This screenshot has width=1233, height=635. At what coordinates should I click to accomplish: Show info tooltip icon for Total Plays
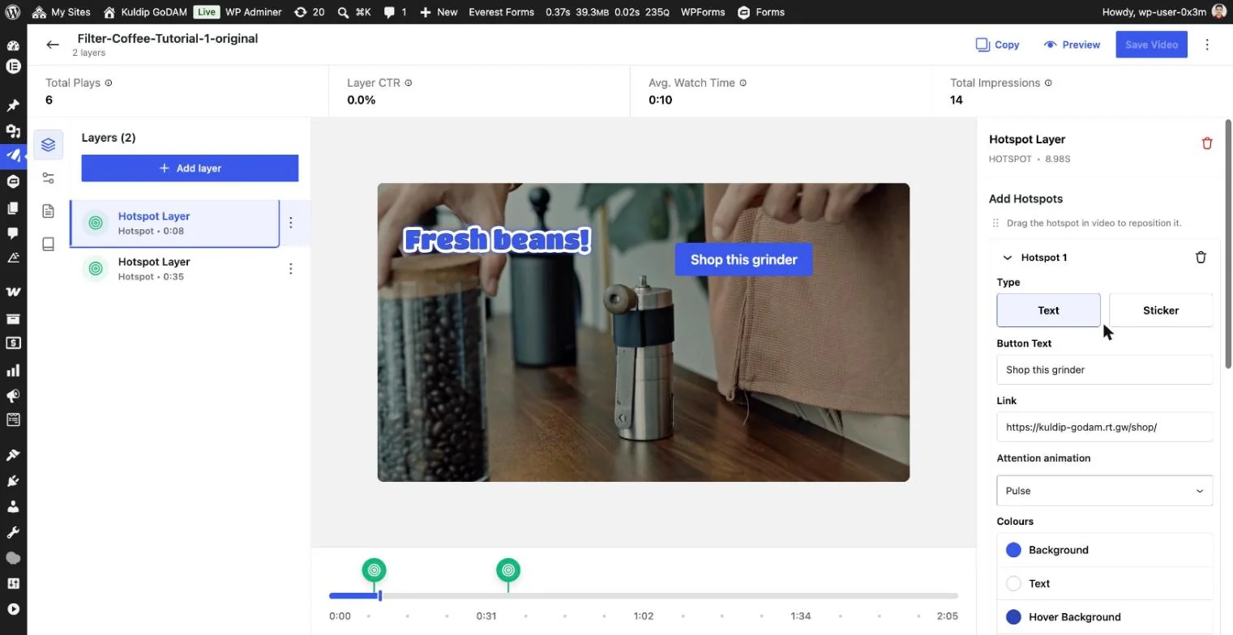coord(109,83)
